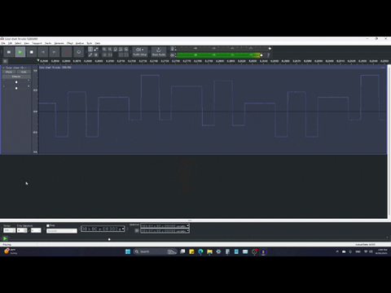Viewport: 391px width, 293px height.
Task: Select the Selection tool
Action: pyautogui.click(x=90, y=49)
